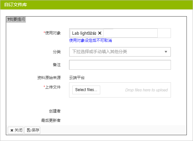Open the ?我要提问 help button
Viewport: 193px width, 141px height.
(16, 19)
